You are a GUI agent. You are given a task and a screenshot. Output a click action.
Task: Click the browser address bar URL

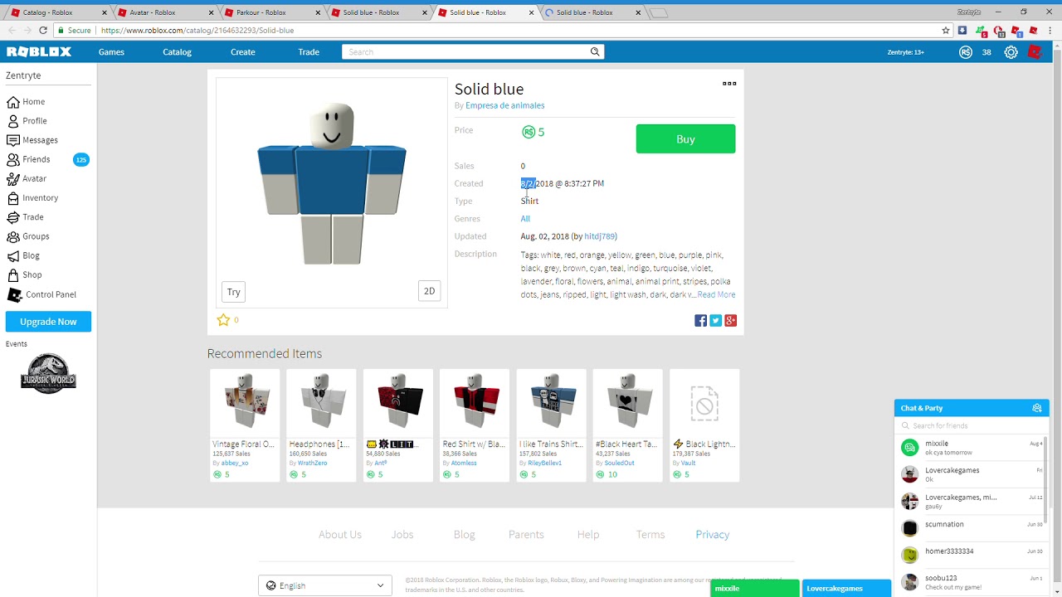pos(197,30)
